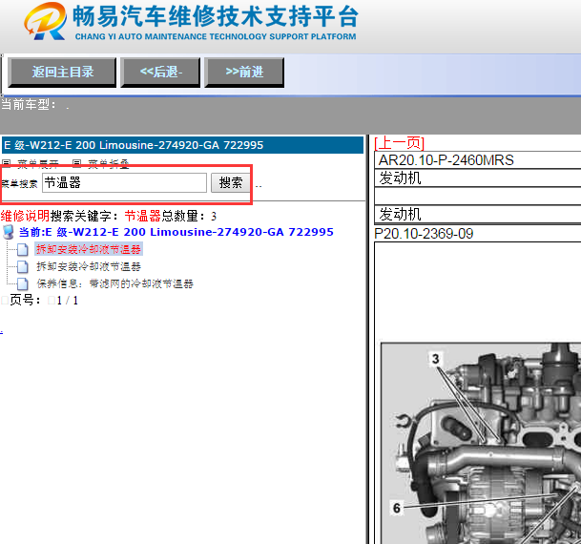The width and height of the screenshot is (581, 544).
Task: Go forward using the >>前进 button
Action: tap(244, 73)
